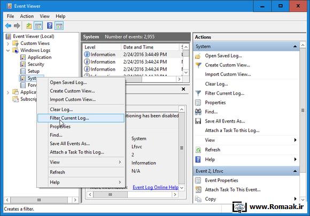This screenshot has height=216, width=310.
Task: Click the Event Viewer (Local) root icon
Action: [x=8, y=36]
